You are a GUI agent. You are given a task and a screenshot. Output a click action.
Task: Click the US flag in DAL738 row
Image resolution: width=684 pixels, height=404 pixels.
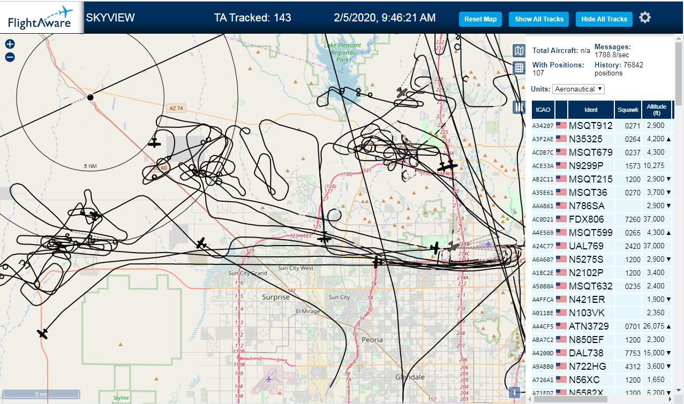point(561,353)
